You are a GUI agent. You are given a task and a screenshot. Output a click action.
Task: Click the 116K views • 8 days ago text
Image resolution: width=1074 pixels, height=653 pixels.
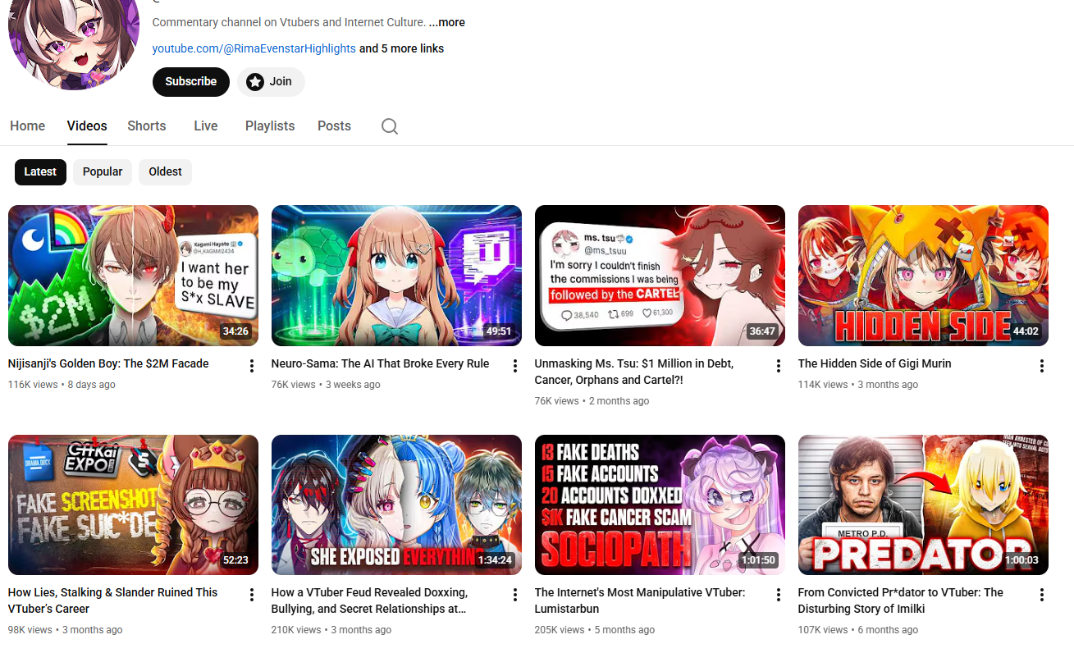point(62,385)
